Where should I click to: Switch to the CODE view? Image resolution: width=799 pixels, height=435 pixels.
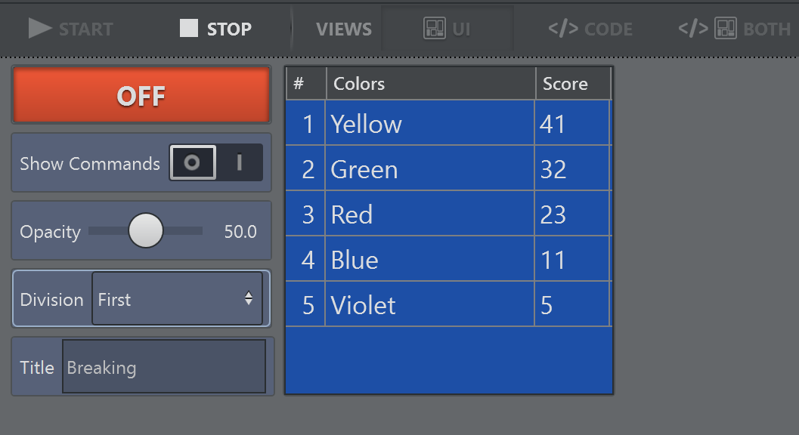590,29
